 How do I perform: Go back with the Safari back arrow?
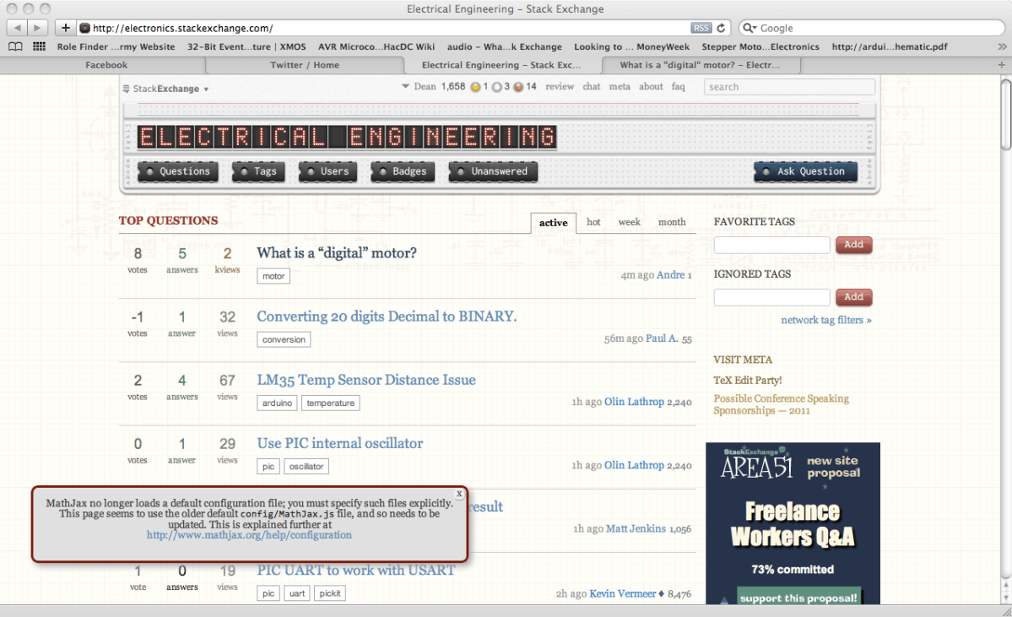tap(18, 28)
